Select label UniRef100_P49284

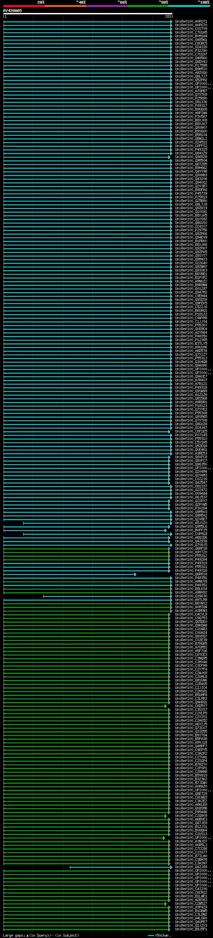click(x=191, y=560)
